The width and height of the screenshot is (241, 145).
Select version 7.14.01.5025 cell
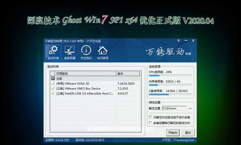click(126, 84)
